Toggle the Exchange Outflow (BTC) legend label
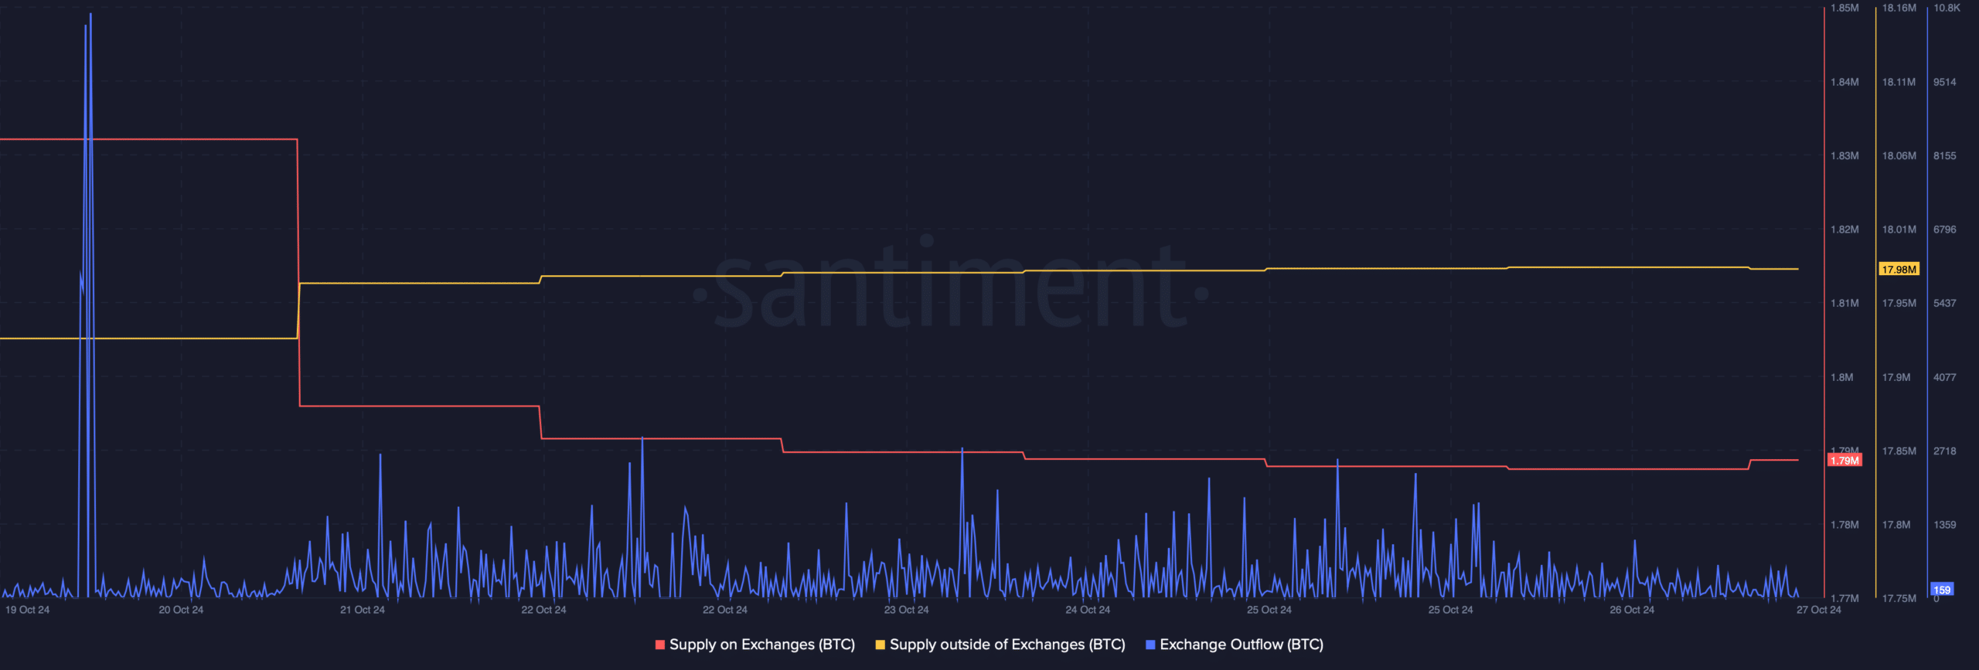The height and width of the screenshot is (670, 1979). pos(1242,644)
